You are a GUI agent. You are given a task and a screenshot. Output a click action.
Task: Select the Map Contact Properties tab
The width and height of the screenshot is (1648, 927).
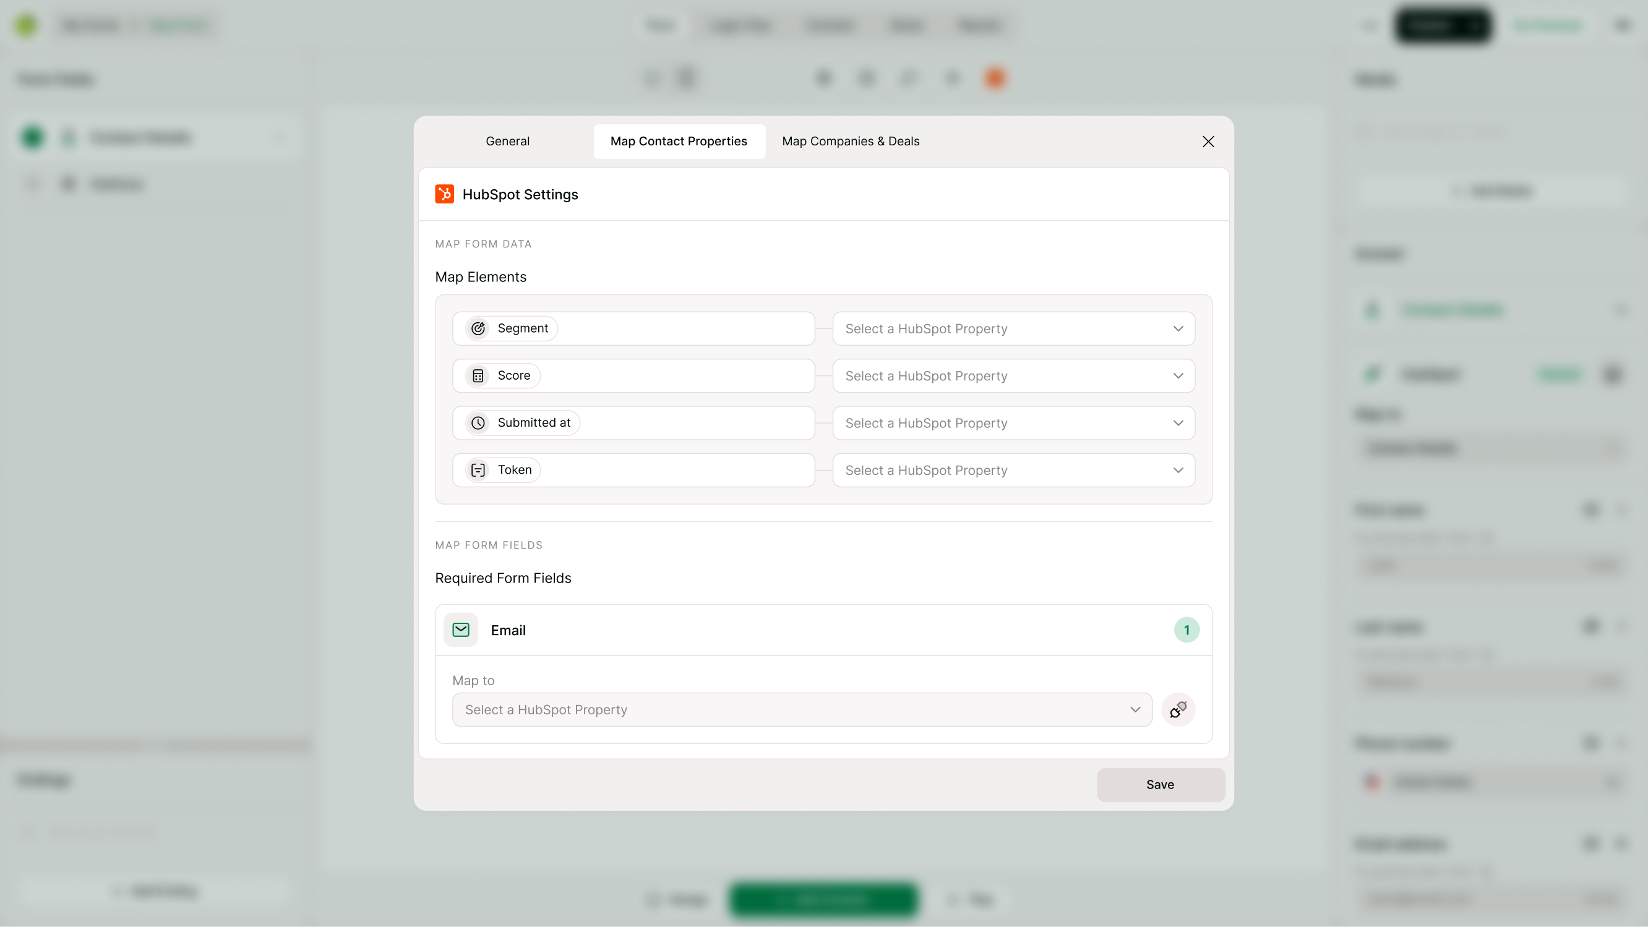tap(679, 142)
